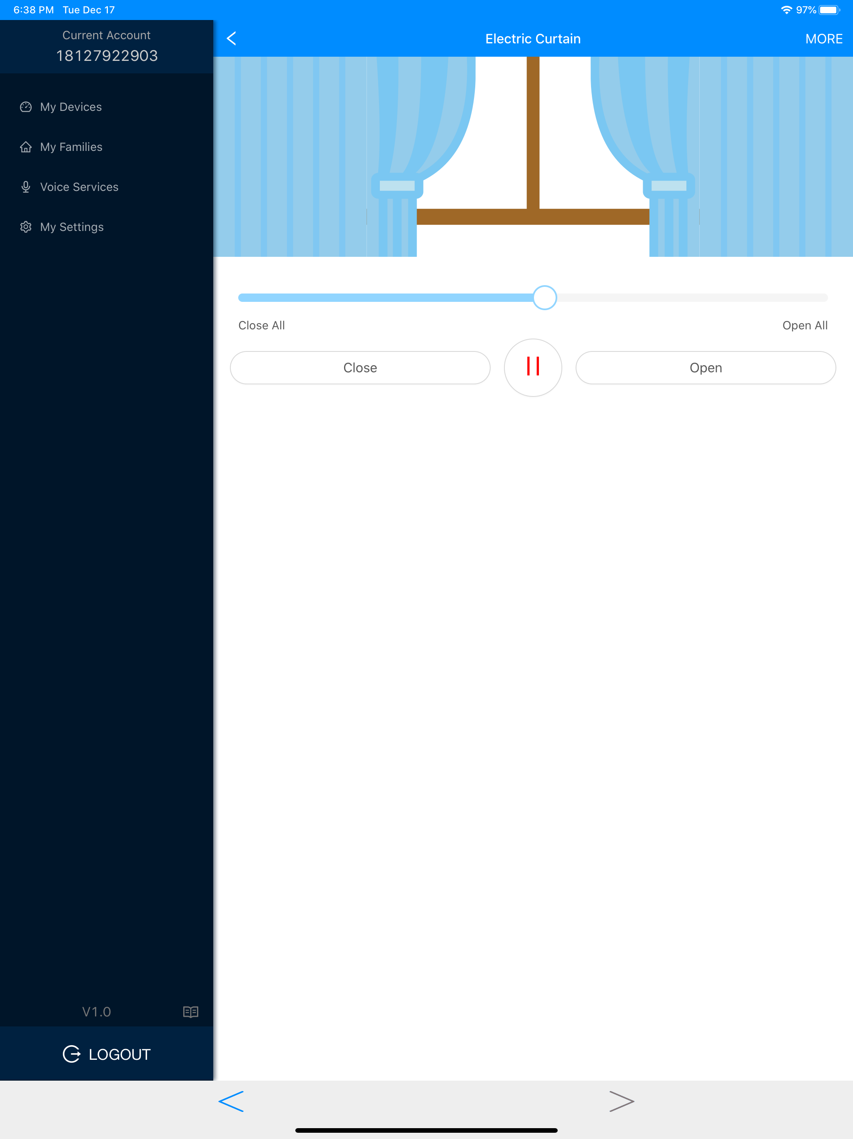This screenshot has width=853, height=1139.
Task: Open My Families in sidebar
Action: [x=107, y=147]
